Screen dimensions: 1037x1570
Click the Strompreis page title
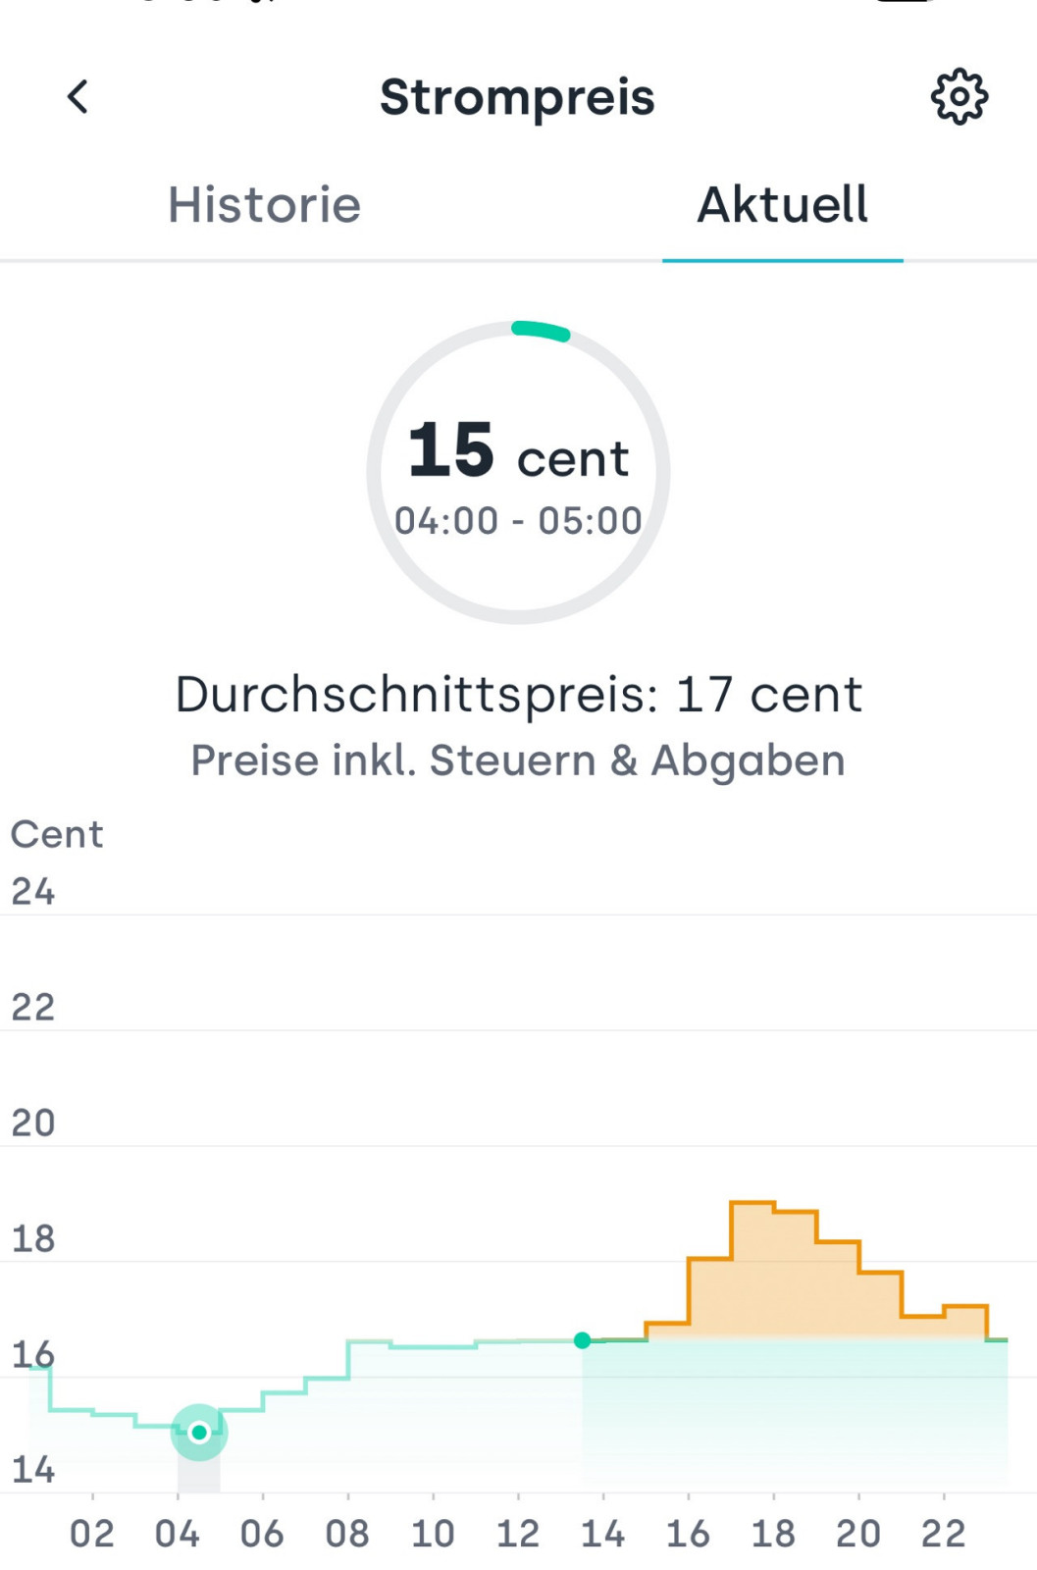[517, 97]
